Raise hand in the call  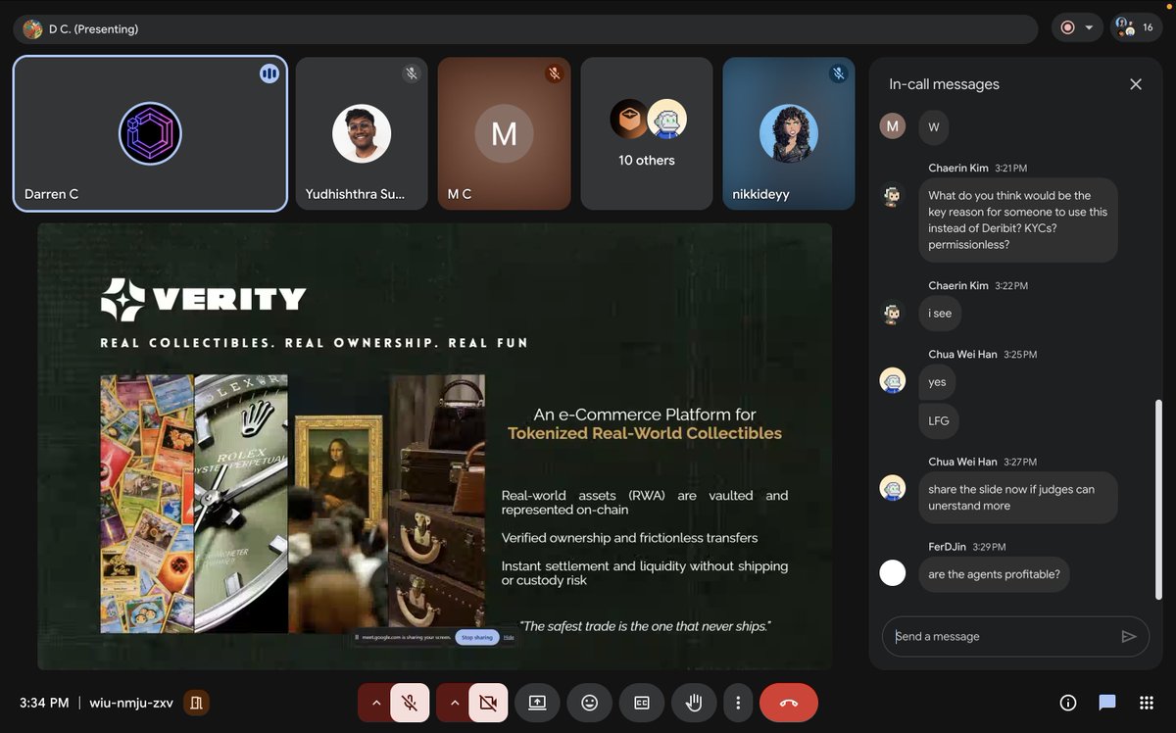coord(694,703)
